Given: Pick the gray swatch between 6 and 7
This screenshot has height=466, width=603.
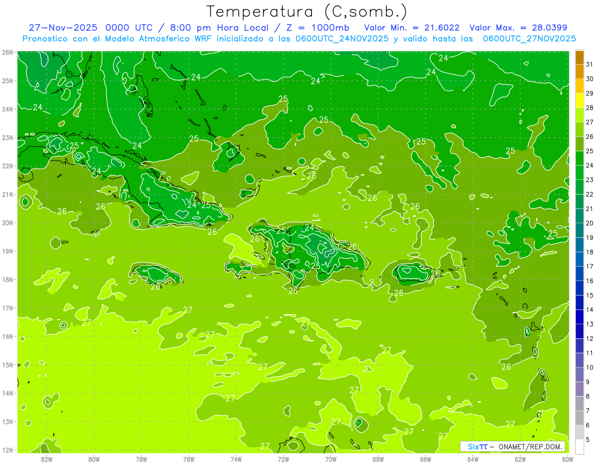Looking at the screenshot, I should (x=579, y=418).
